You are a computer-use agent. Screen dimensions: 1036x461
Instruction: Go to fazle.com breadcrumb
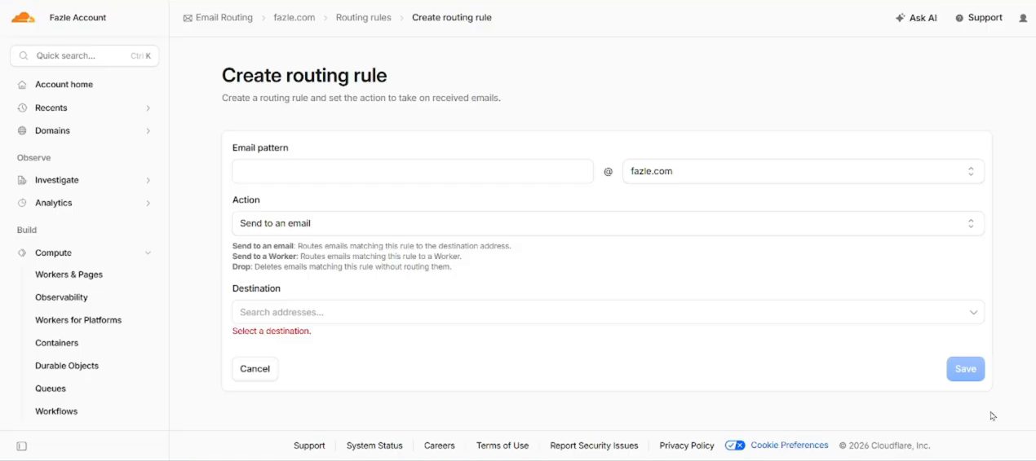point(294,17)
